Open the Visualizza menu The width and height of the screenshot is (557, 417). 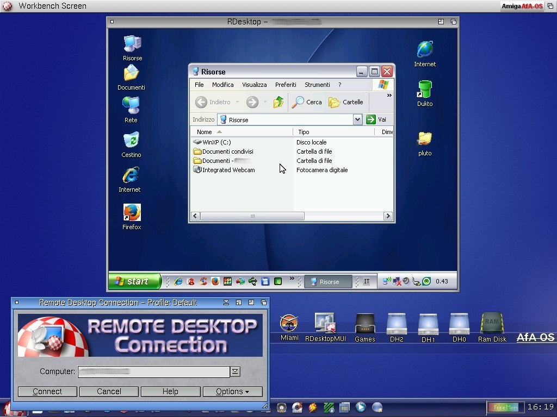pyautogui.click(x=254, y=85)
